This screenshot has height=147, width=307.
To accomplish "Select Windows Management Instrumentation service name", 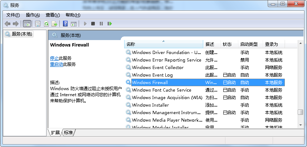I will 166,113.
